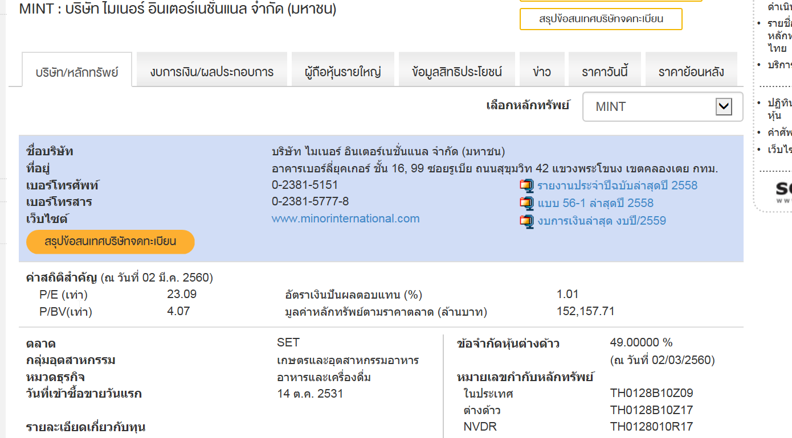The width and height of the screenshot is (792, 438).
Task: Select NVDR code TH0128010R17
Action: point(652,427)
